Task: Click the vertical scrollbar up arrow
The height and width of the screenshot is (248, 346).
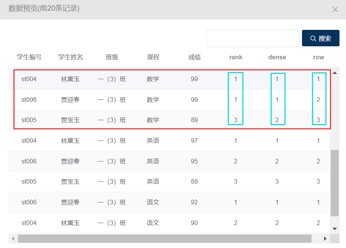Action: [x=335, y=73]
